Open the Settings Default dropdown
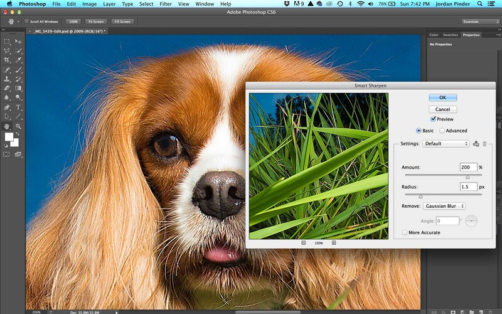Screen dimensions: 502x314 446,144
